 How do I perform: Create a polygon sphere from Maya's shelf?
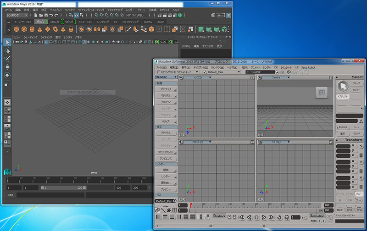click(17, 29)
